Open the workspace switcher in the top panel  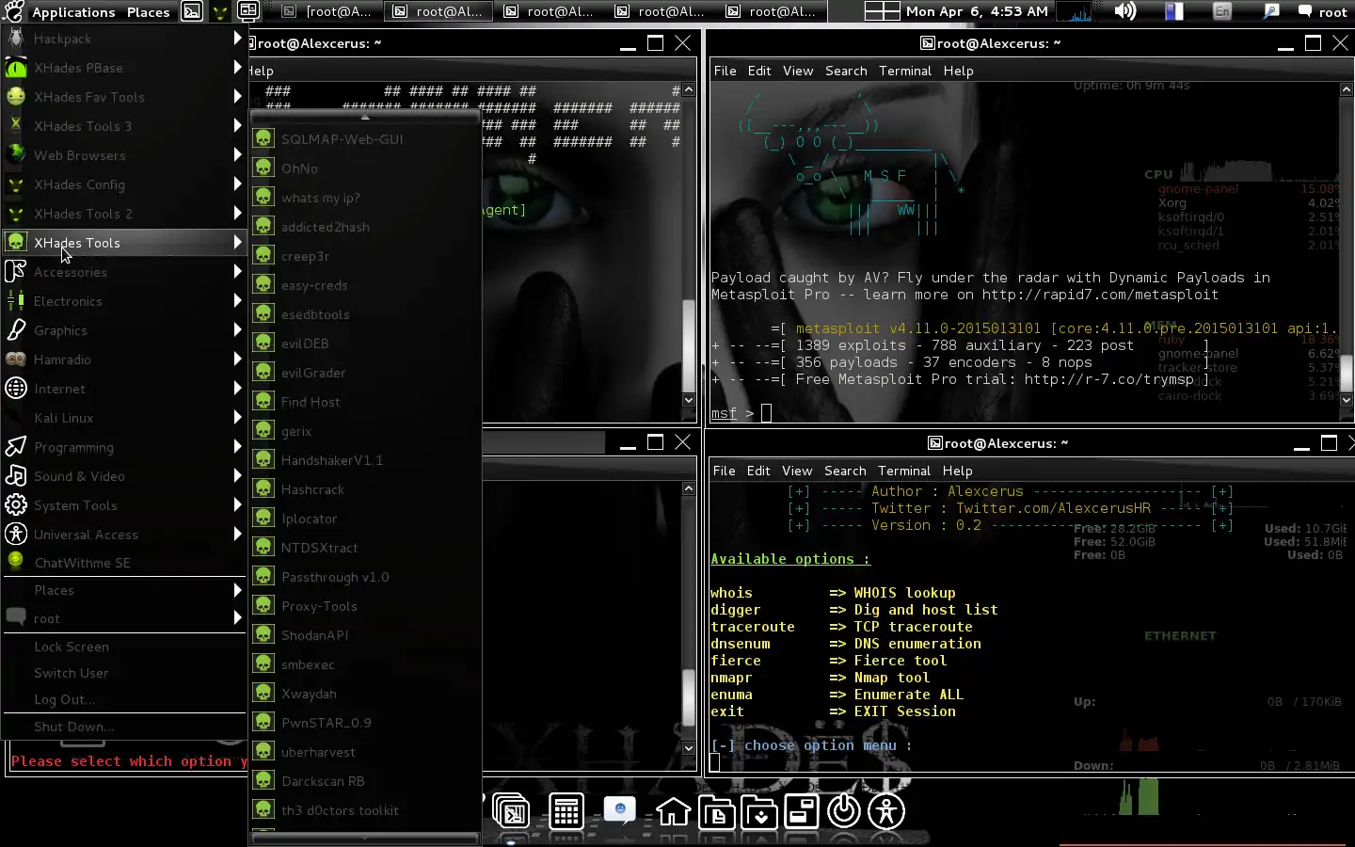[x=882, y=11]
